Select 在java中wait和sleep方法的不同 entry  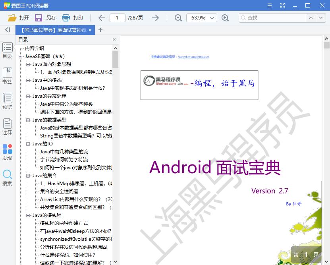[x=75, y=231]
